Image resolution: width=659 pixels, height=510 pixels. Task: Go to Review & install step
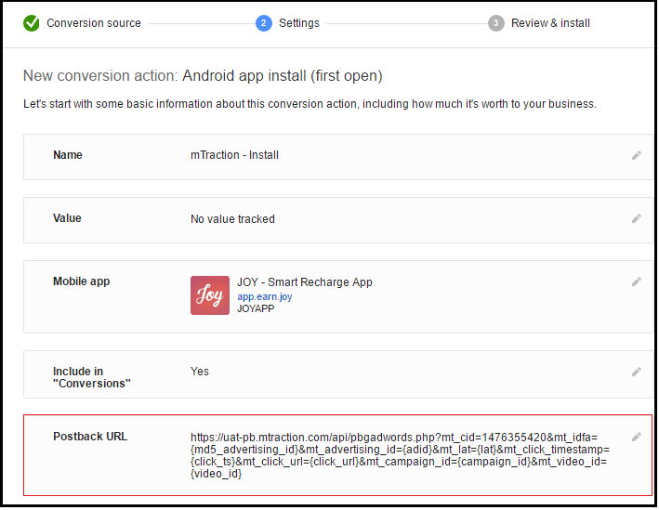coord(550,23)
